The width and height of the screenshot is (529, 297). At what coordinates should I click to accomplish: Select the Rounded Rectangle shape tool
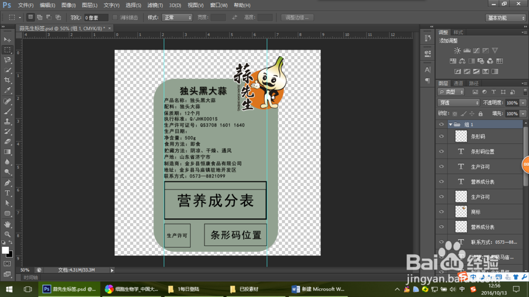pos(7,214)
